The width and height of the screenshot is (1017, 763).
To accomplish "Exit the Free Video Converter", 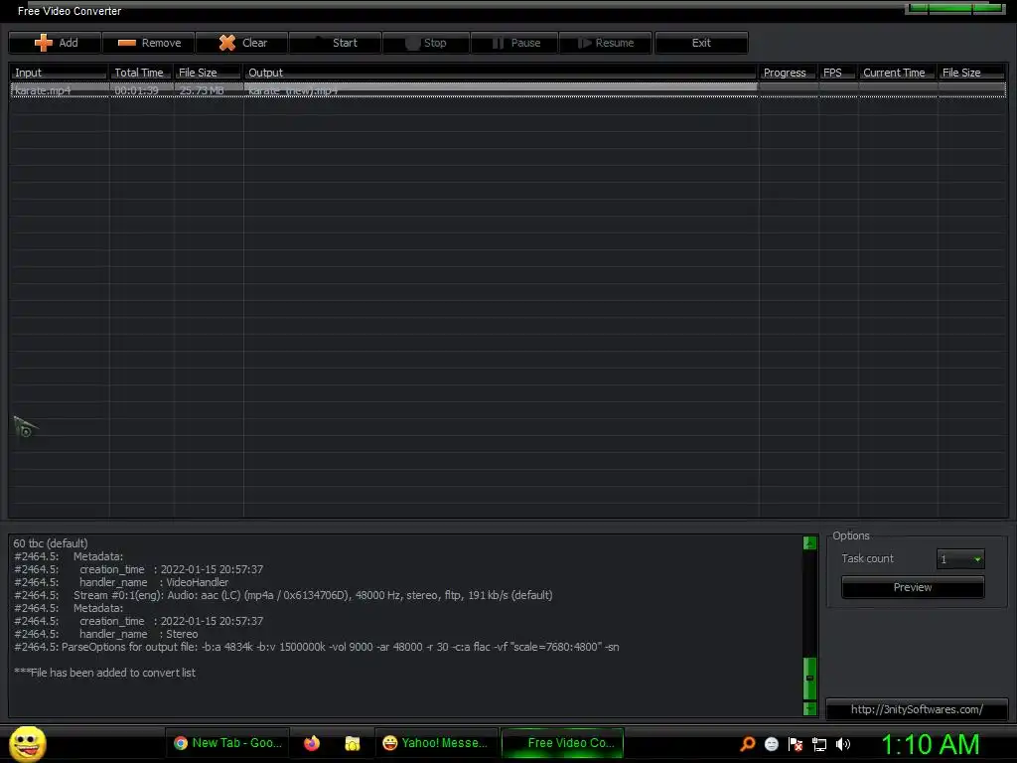I will coord(701,43).
